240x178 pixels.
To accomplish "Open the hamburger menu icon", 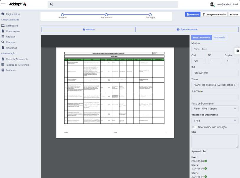I will tap(3, 4).
